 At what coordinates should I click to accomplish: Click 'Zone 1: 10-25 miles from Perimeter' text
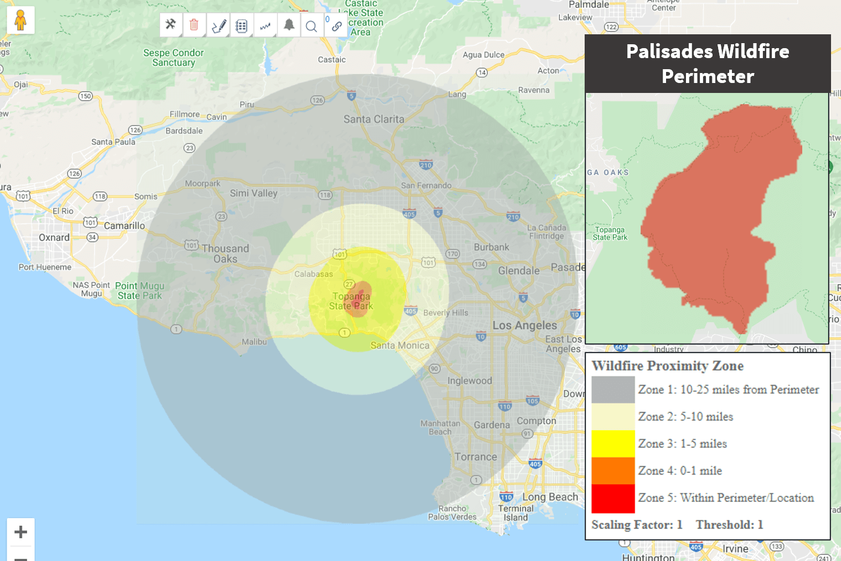pos(728,389)
